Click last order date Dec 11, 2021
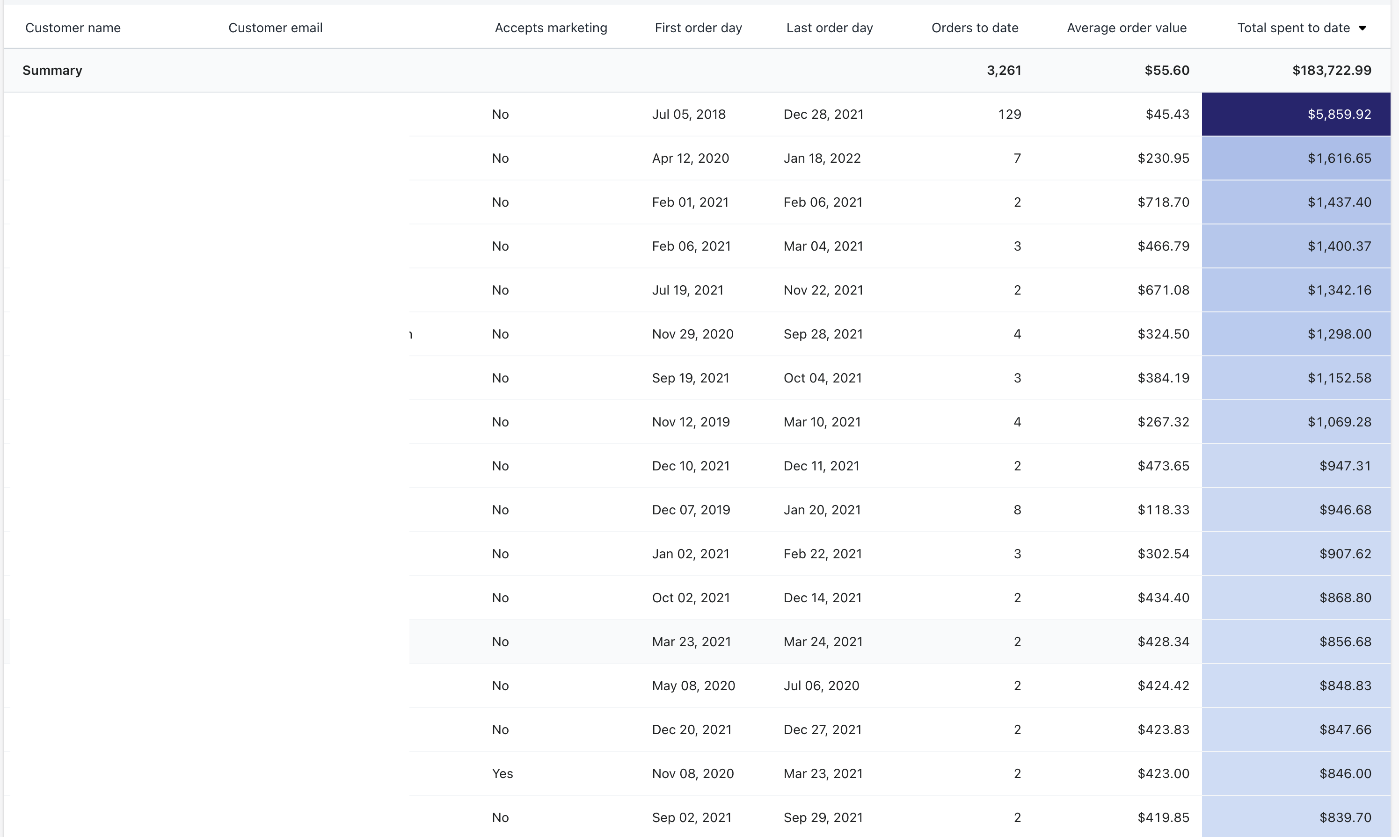 click(821, 467)
